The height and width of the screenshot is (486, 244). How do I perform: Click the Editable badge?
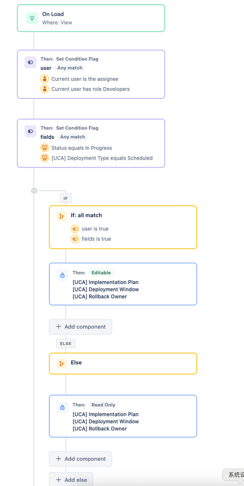point(101,273)
